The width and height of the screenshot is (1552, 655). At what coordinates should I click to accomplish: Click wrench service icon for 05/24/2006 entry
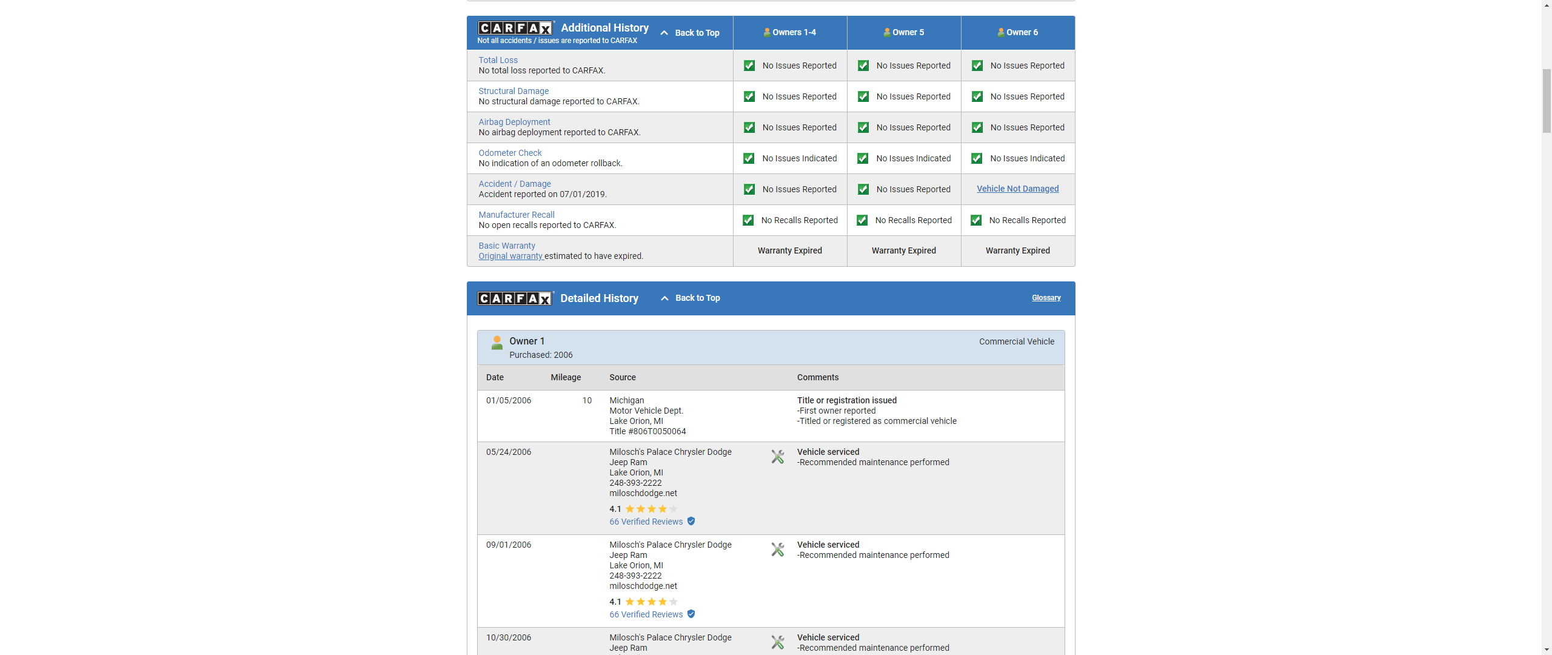pos(778,457)
